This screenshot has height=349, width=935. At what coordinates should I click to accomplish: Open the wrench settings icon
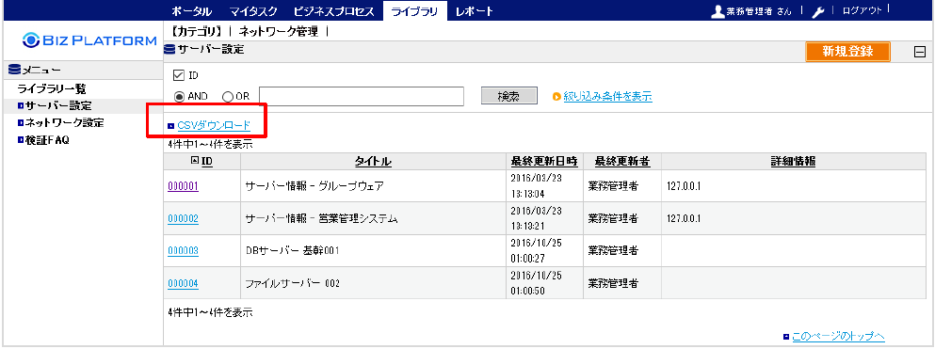pyautogui.click(x=817, y=12)
